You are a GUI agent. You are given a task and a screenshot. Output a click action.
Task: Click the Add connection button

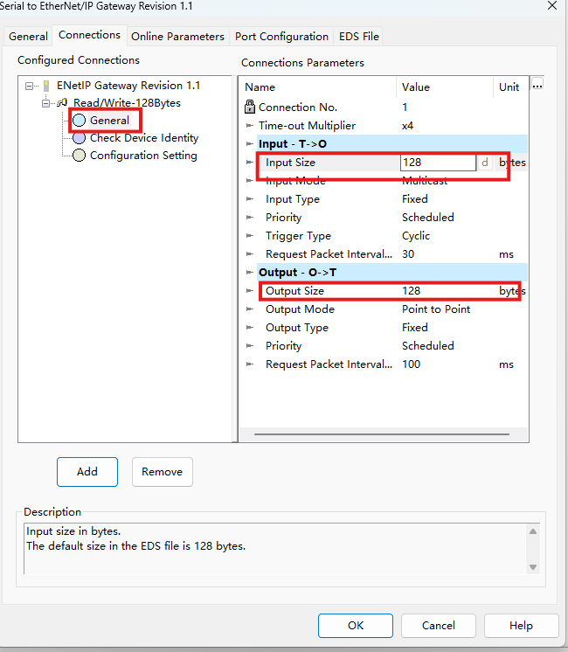[x=87, y=472]
